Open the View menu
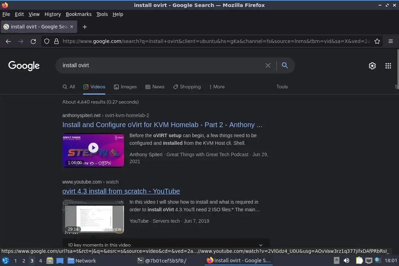Image resolution: width=399 pixels, height=266 pixels. click(34, 14)
